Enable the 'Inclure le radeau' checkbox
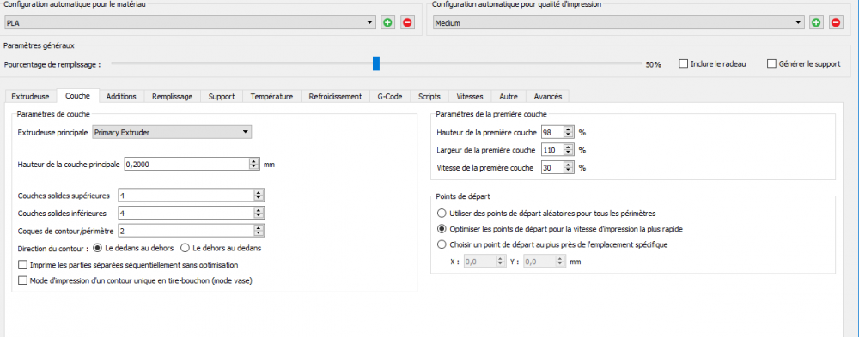 (x=683, y=63)
